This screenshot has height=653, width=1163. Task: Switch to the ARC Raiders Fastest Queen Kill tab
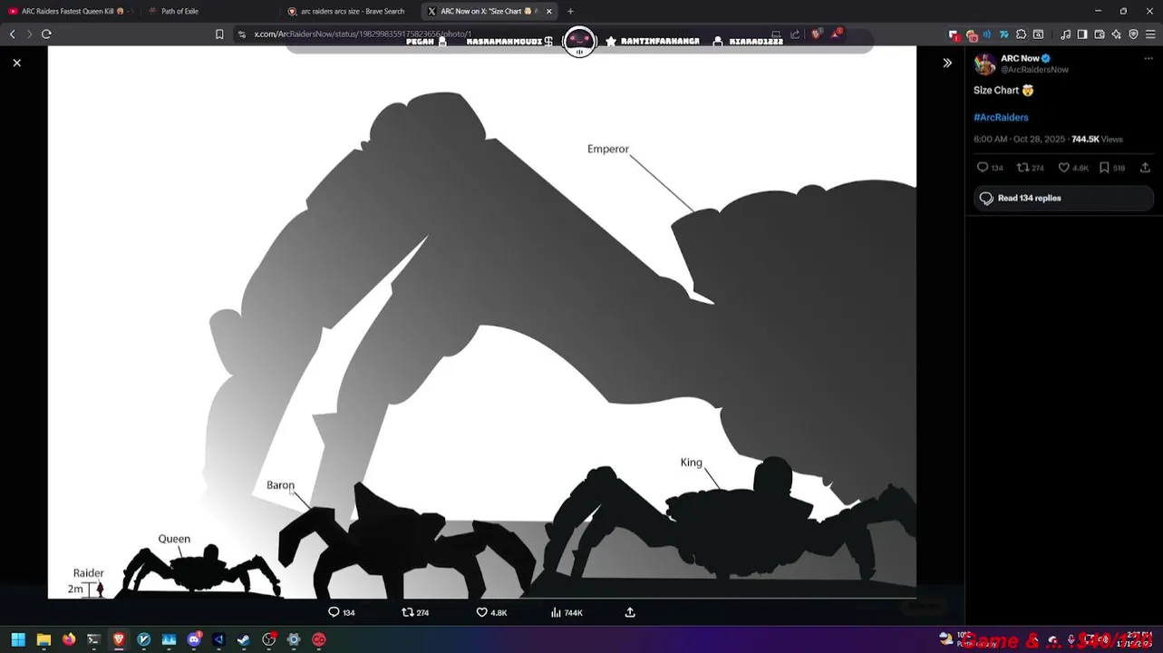coord(71,11)
